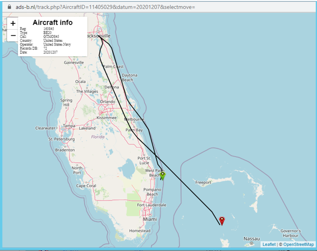Click the Governor's Harbour label
Image resolution: width=317 pixels, height=251 pixels.
coord(290,233)
